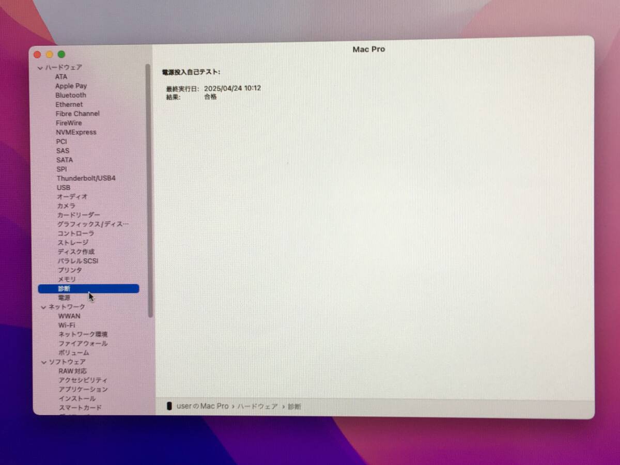Select Fibre Channel in the sidebar
The image size is (620, 465).
[78, 114]
